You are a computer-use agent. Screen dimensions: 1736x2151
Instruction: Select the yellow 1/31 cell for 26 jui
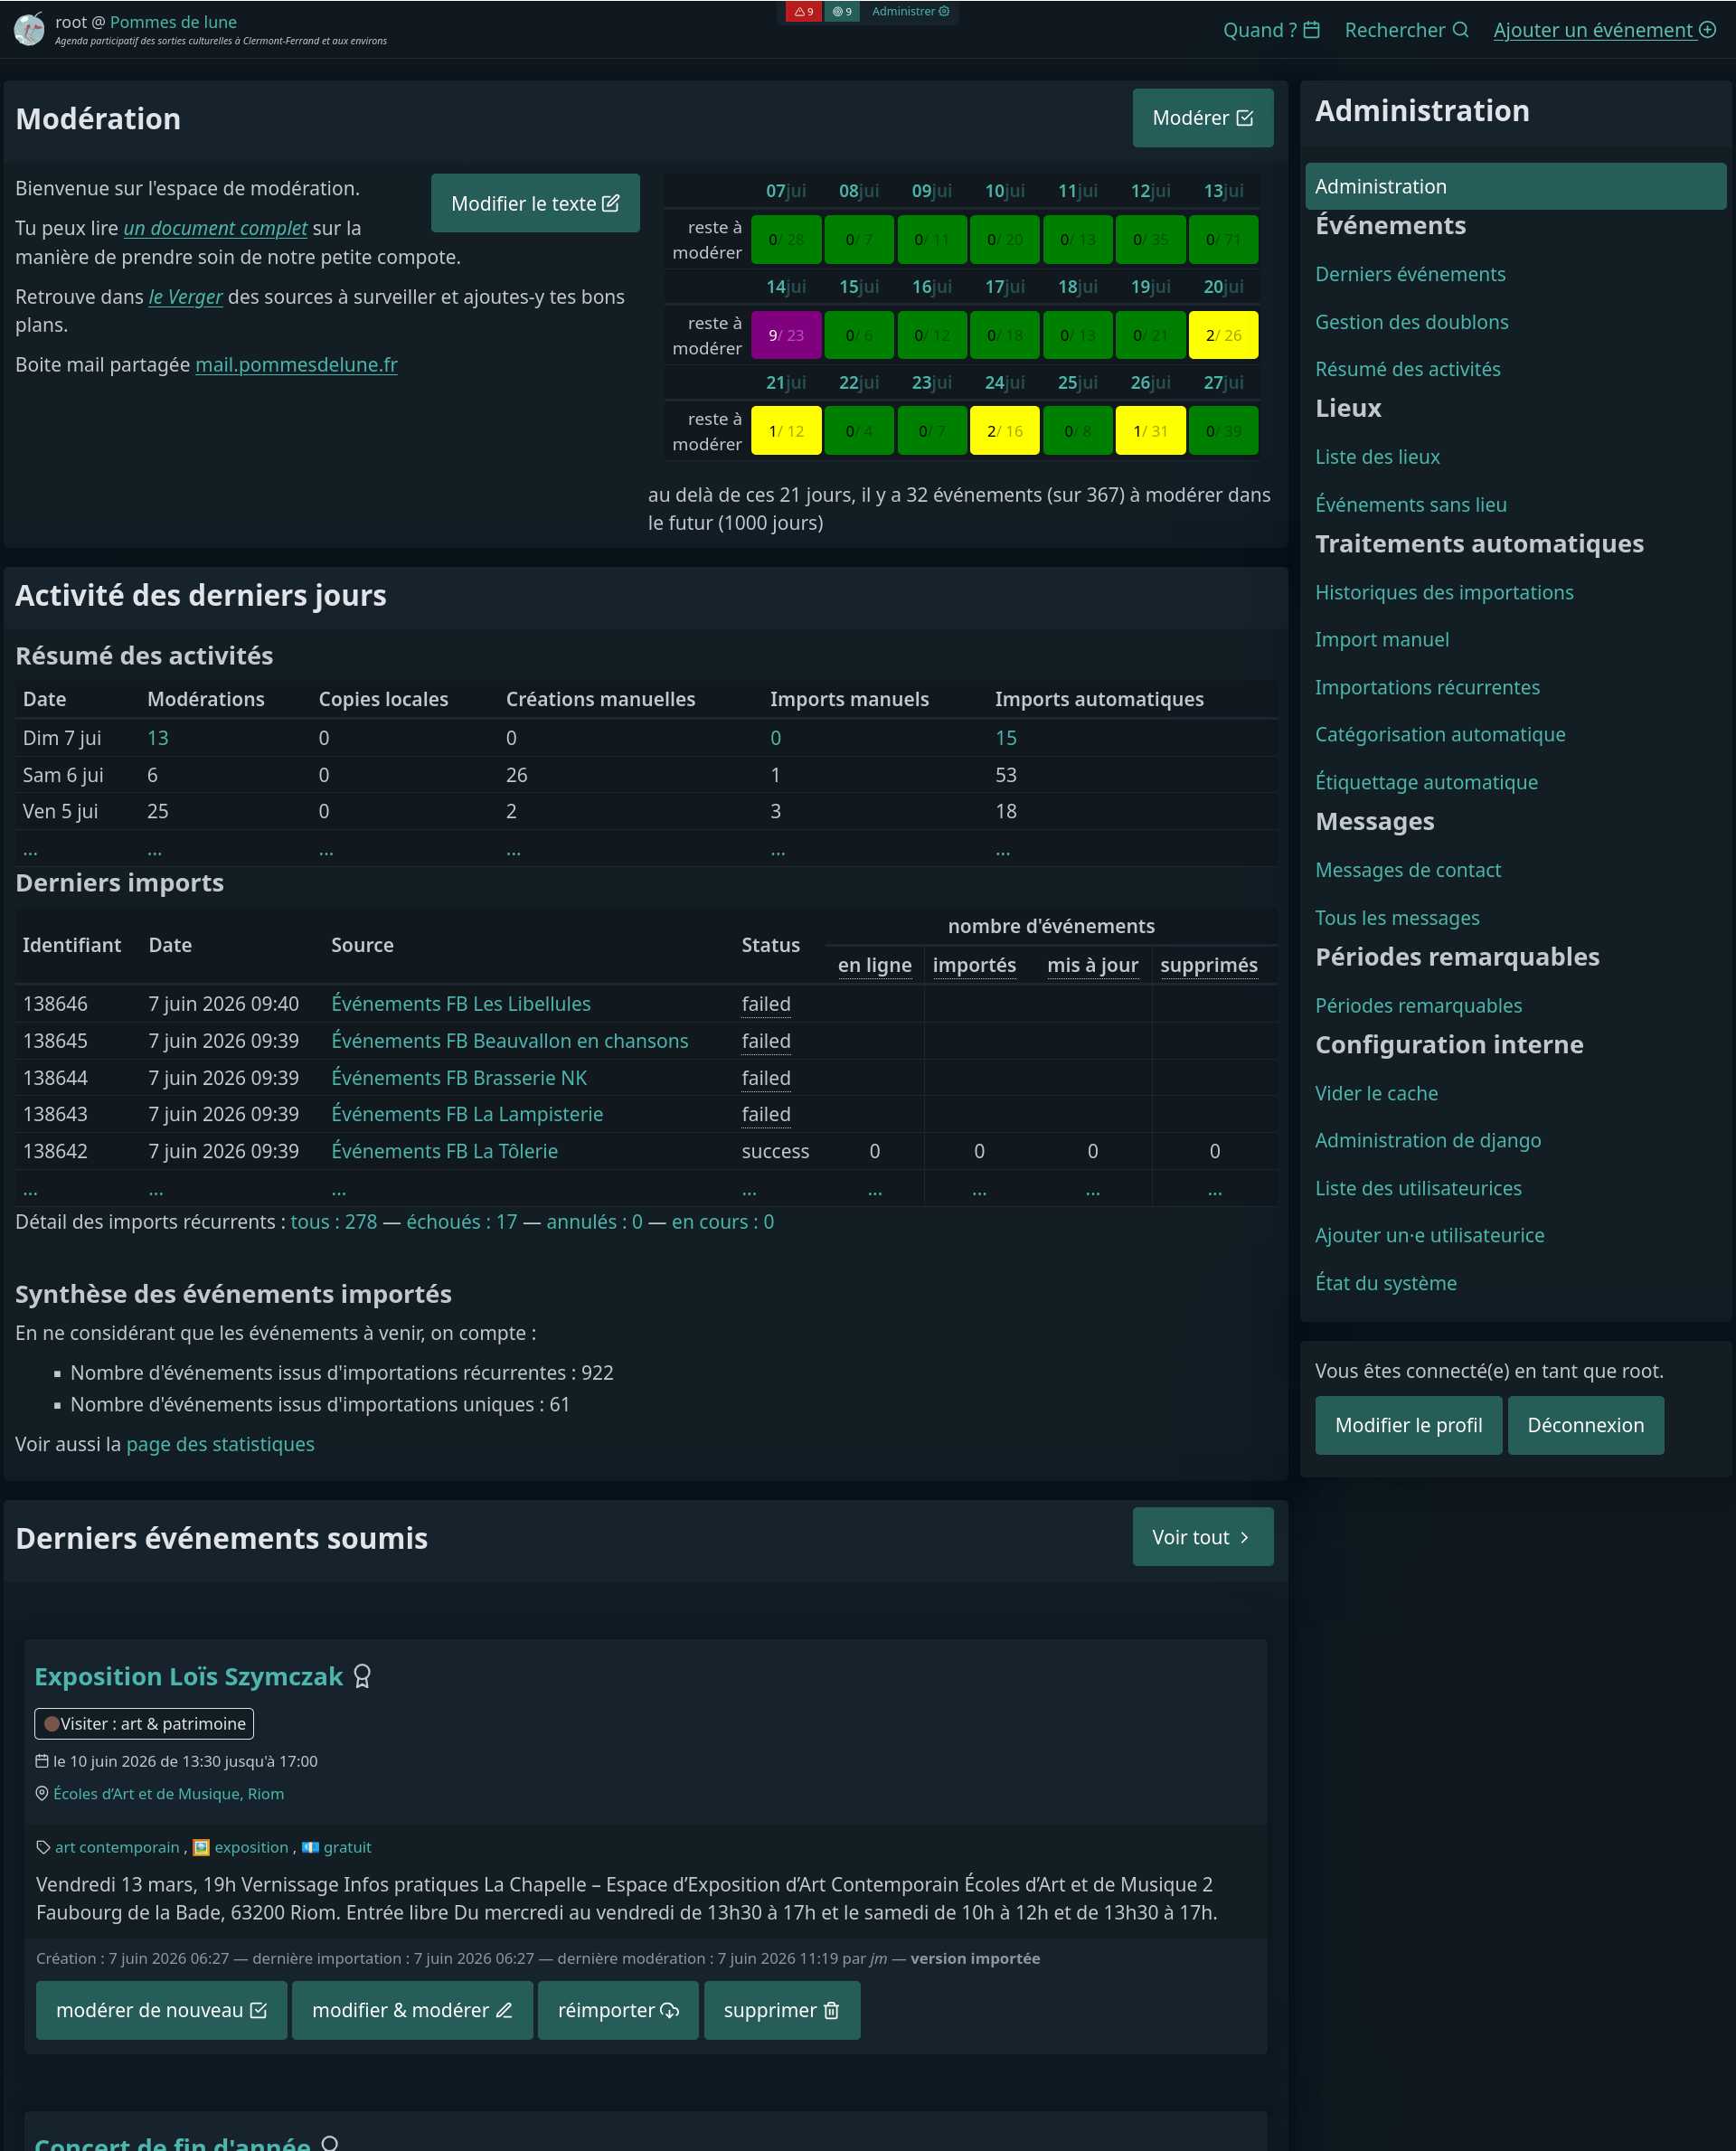coord(1150,431)
